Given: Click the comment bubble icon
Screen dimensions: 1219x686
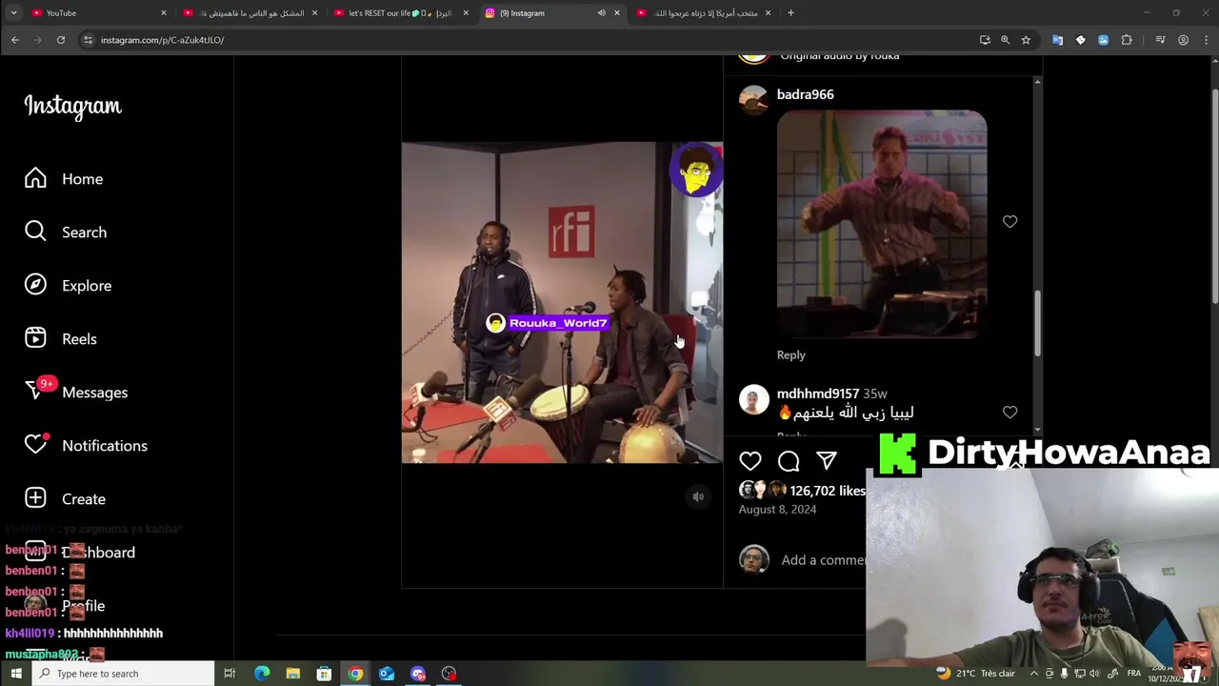Looking at the screenshot, I should point(789,461).
